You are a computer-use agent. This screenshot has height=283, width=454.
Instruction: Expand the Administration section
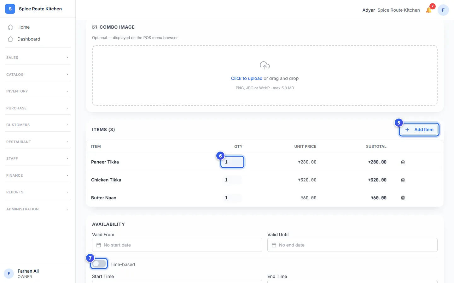[x=38, y=209]
